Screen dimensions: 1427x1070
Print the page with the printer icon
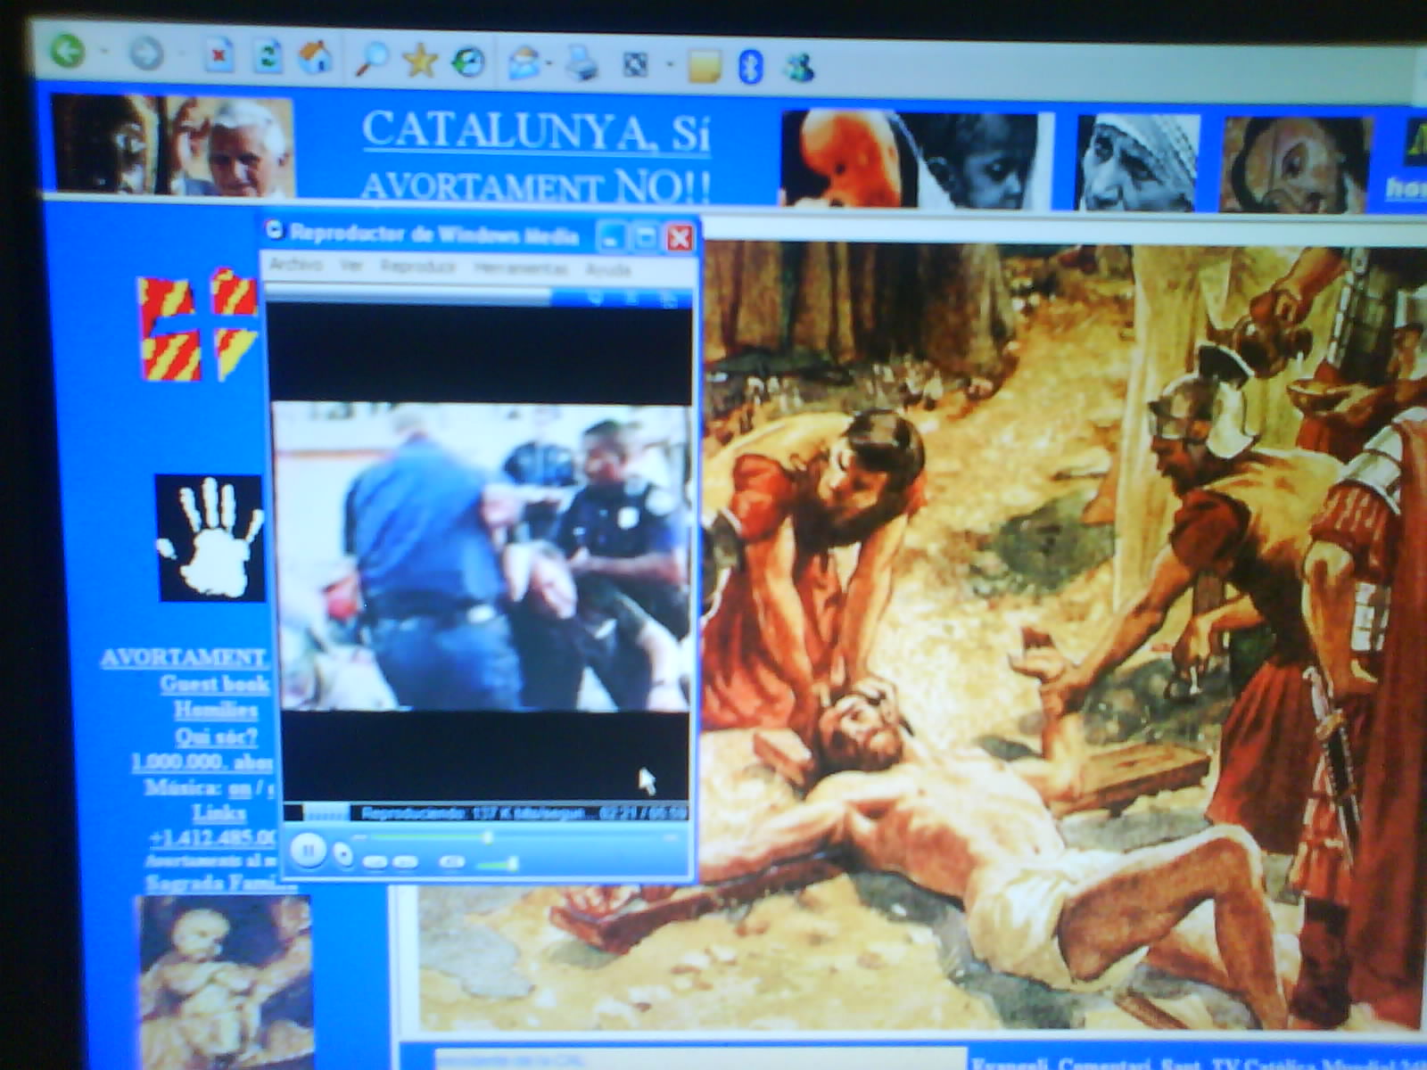point(582,64)
